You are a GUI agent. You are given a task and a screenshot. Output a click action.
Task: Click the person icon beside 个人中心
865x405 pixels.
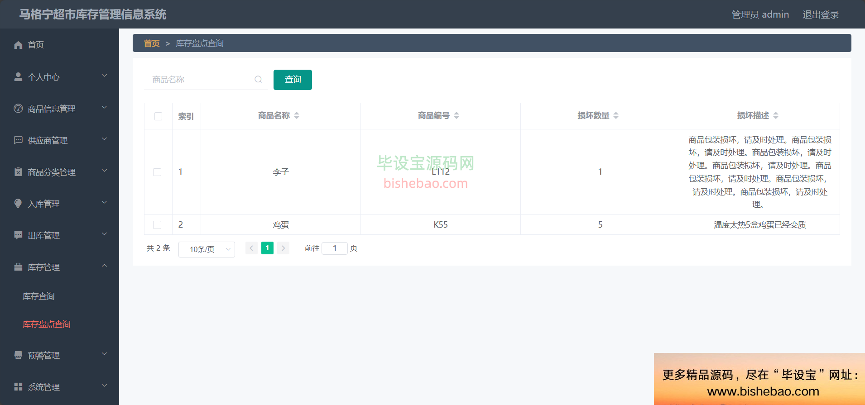[18, 76]
